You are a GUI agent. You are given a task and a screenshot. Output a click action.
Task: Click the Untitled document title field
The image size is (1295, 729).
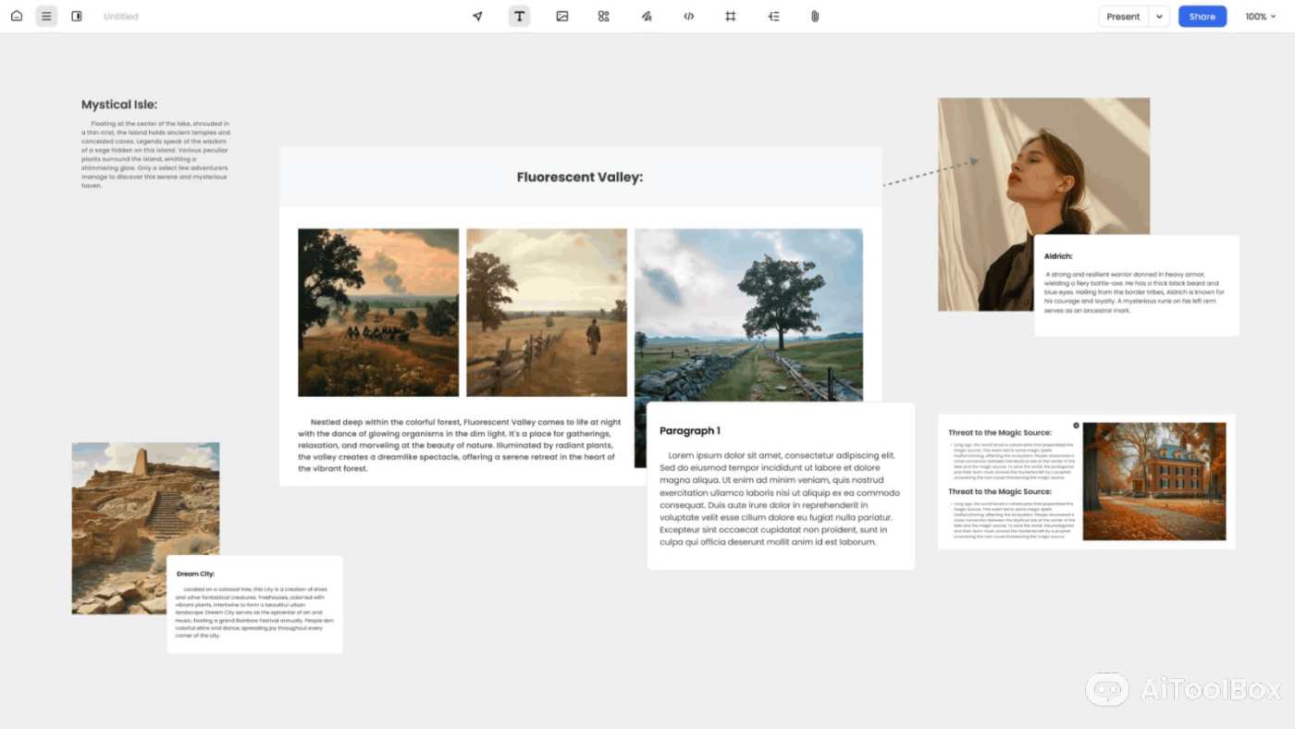[x=121, y=17]
